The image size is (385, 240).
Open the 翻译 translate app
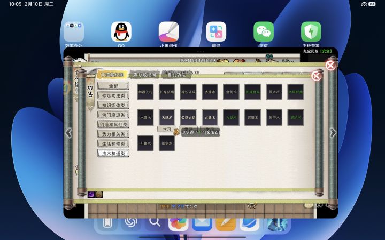coord(216,32)
